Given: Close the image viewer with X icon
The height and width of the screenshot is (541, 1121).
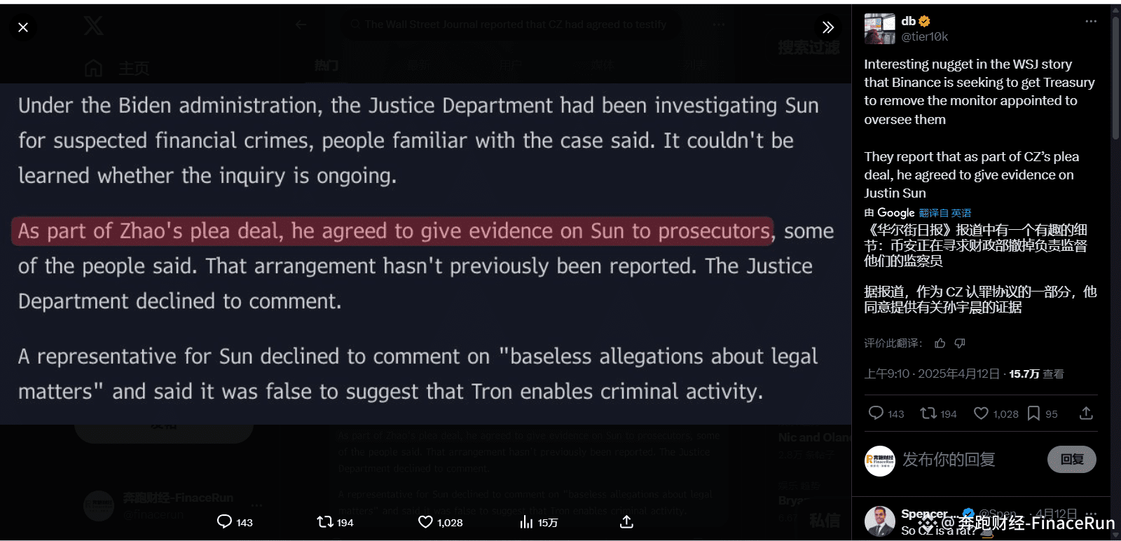Looking at the screenshot, I should (x=23, y=27).
